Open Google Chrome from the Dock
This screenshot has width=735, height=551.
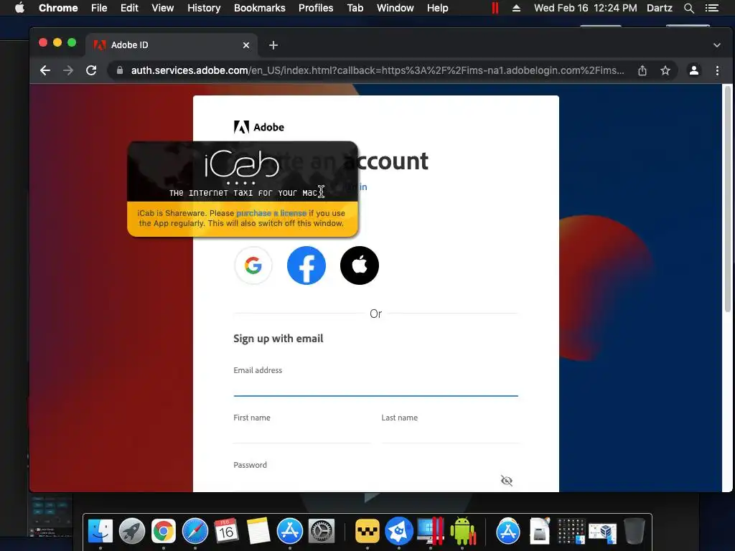coord(163,531)
